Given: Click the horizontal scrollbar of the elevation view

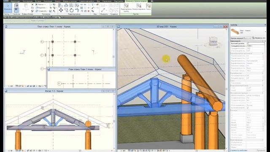Looking at the screenshot, I should tap(81, 151).
